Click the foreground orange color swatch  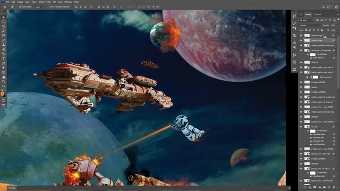coord(2,94)
